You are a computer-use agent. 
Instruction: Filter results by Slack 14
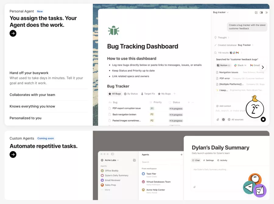[x=240, y=65]
